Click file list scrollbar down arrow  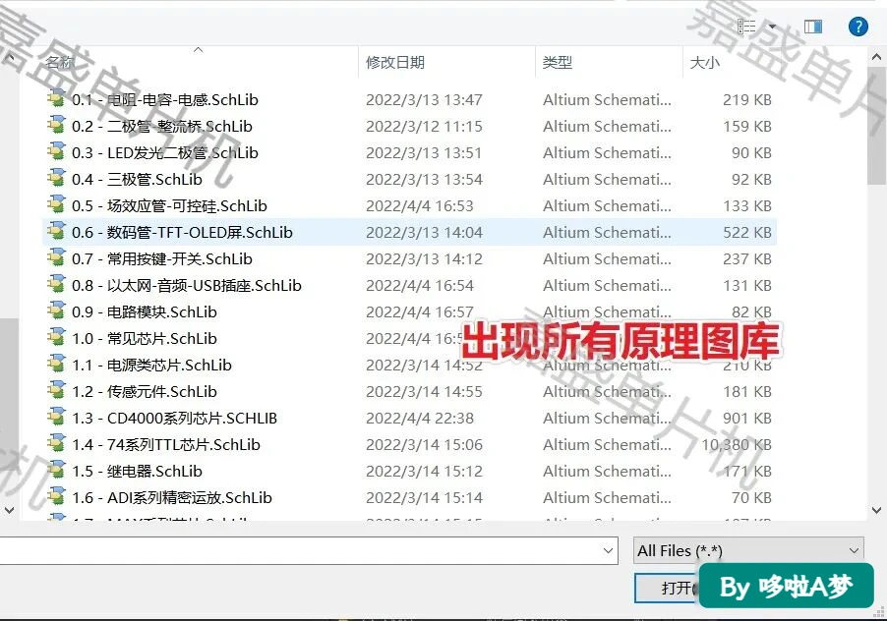[x=876, y=510]
